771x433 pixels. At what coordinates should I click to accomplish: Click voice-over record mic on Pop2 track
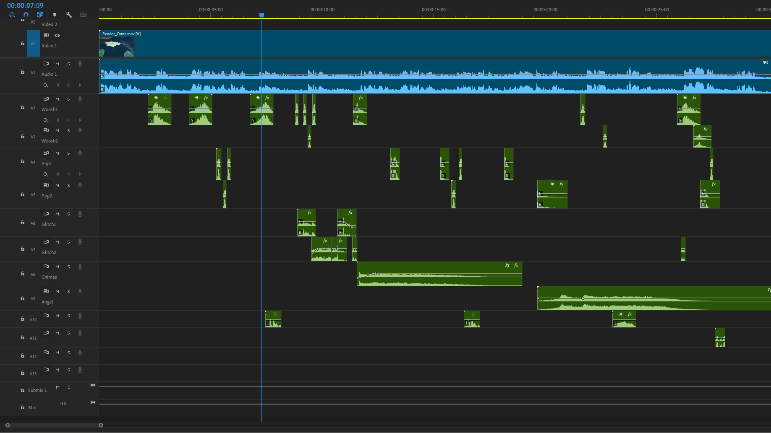pyautogui.click(x=80, y=185)
